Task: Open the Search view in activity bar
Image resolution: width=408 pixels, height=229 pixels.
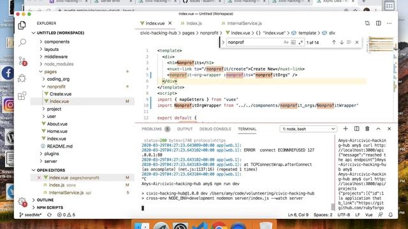Action: tap(22, 43)
